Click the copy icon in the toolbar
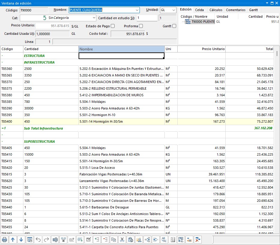 pos(113,240)
